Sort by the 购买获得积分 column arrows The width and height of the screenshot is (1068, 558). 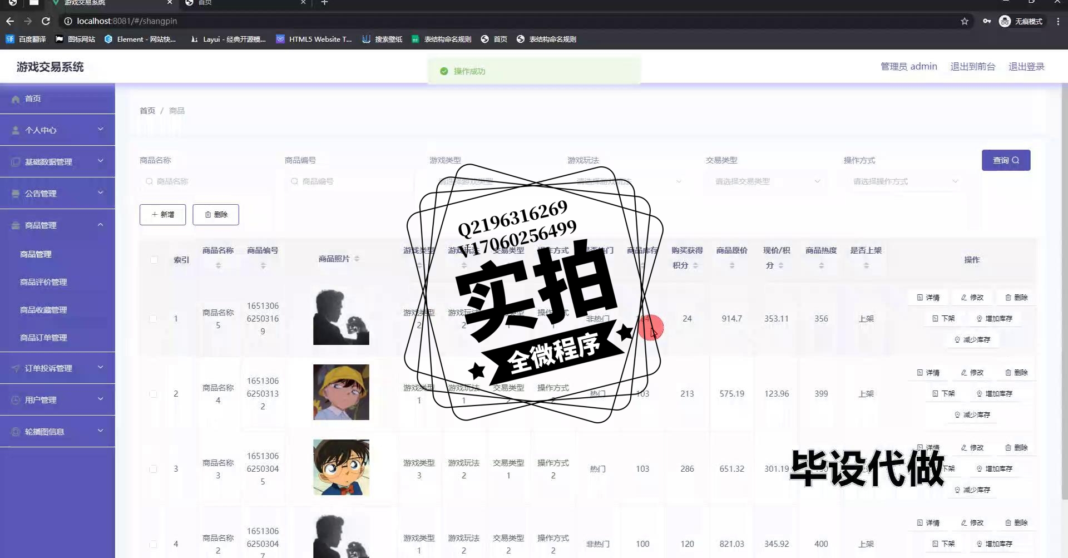[695, 266]
